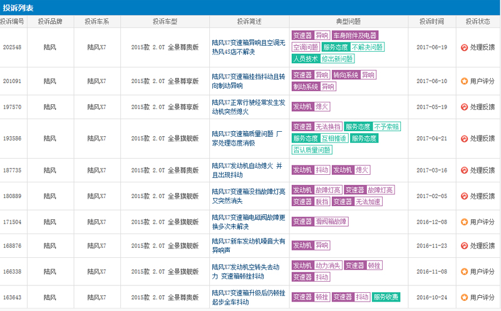Click the user rating star icon for 201091

(x=464, y=81)
